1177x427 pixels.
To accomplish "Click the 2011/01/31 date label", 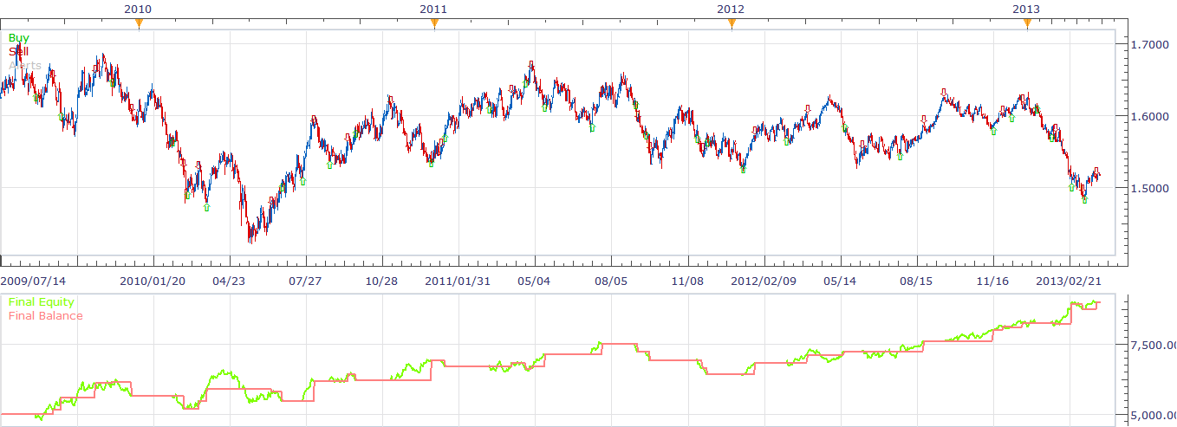I will point(458,281).
